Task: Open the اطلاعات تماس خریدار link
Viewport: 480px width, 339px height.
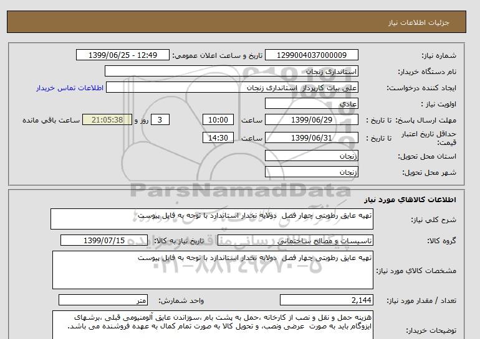Action: coord(70,88)
